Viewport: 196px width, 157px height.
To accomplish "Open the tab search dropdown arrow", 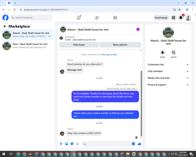I will pyautogui.click(x=3, y=3).
